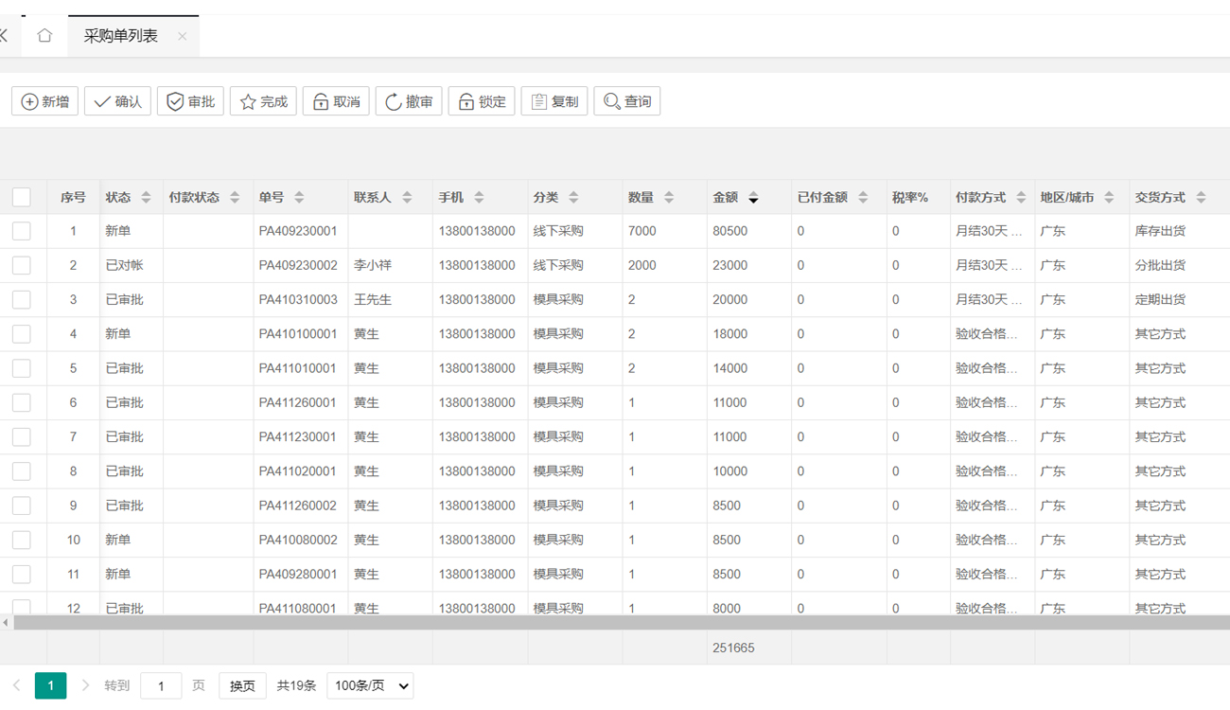The height and width of the screenshot is (710, 1230).
Task: Open the 查询 (search) magnifier button
Action: pos(626,101)
